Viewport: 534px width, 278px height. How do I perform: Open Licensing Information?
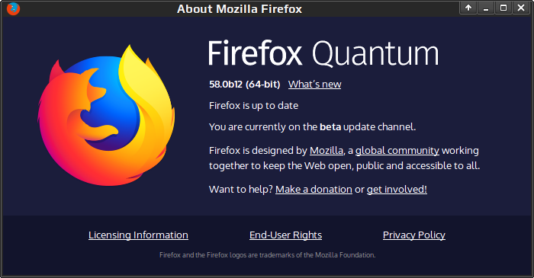pos(138,235)
